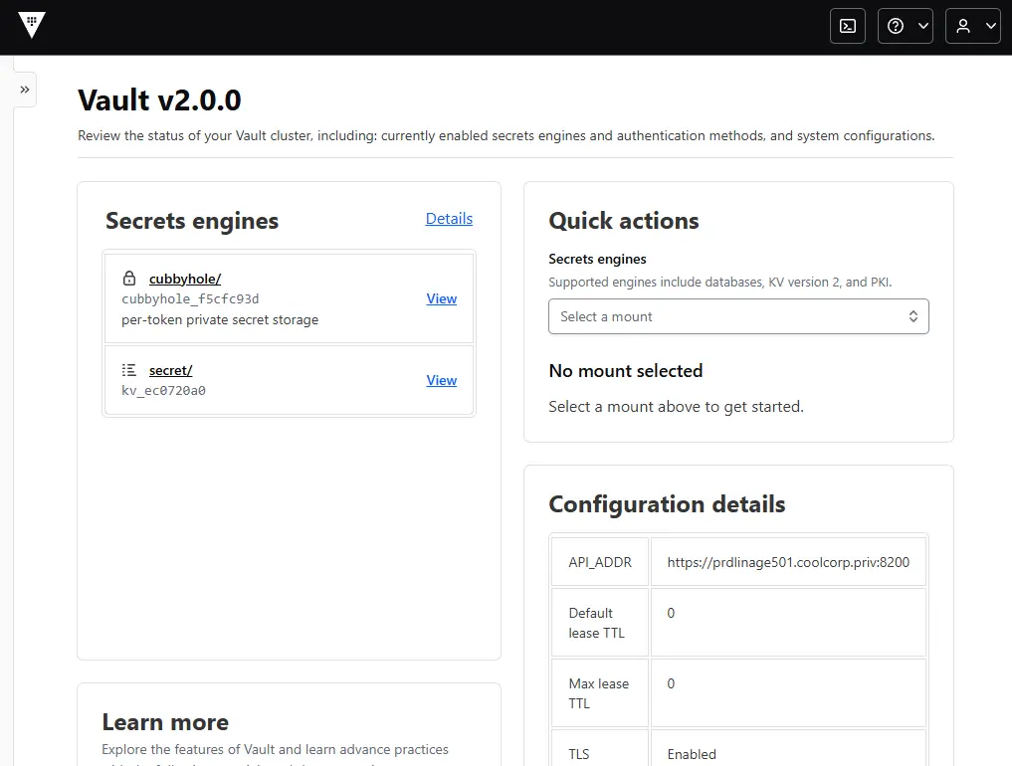This screenshot has height=766, width=1012.
Task: Open the cubbyhole/ secrets engine link
Action: (184, 279)
